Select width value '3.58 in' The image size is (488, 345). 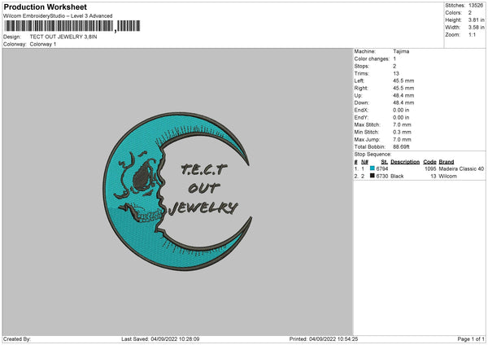click(476, 28)
